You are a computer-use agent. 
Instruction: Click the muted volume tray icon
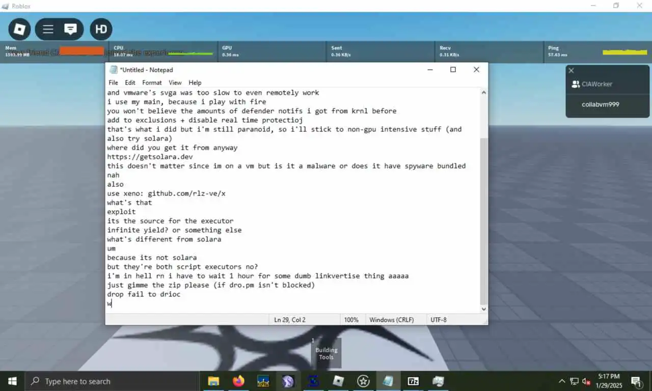pos(586,381)
